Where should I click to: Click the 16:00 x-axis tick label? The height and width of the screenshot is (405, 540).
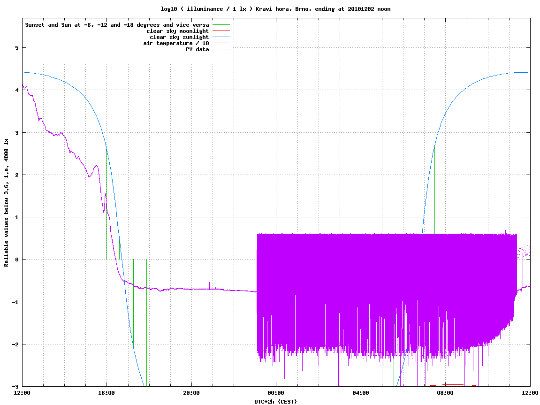coord(107,393)
